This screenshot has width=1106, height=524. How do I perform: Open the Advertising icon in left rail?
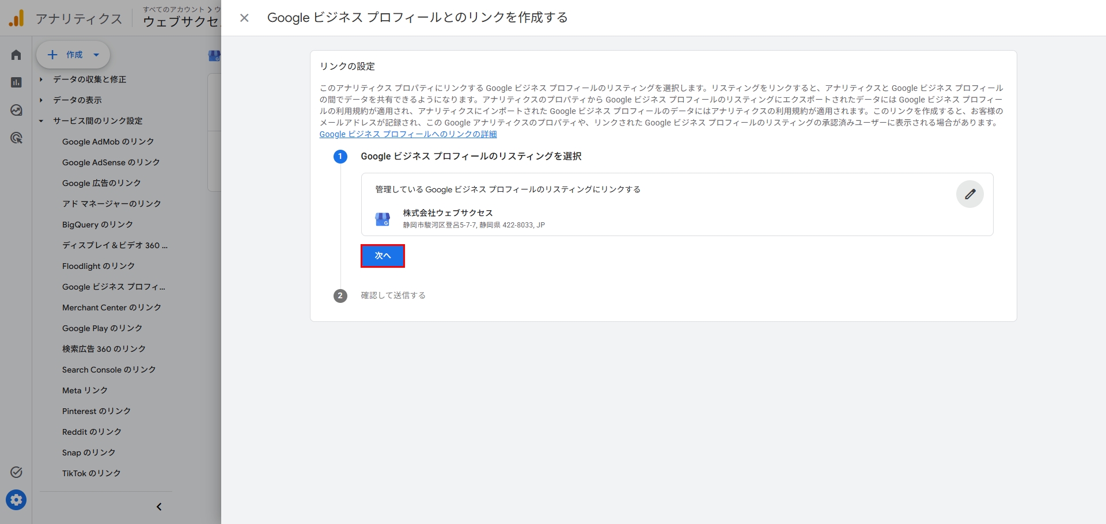[x=16, y=138]
